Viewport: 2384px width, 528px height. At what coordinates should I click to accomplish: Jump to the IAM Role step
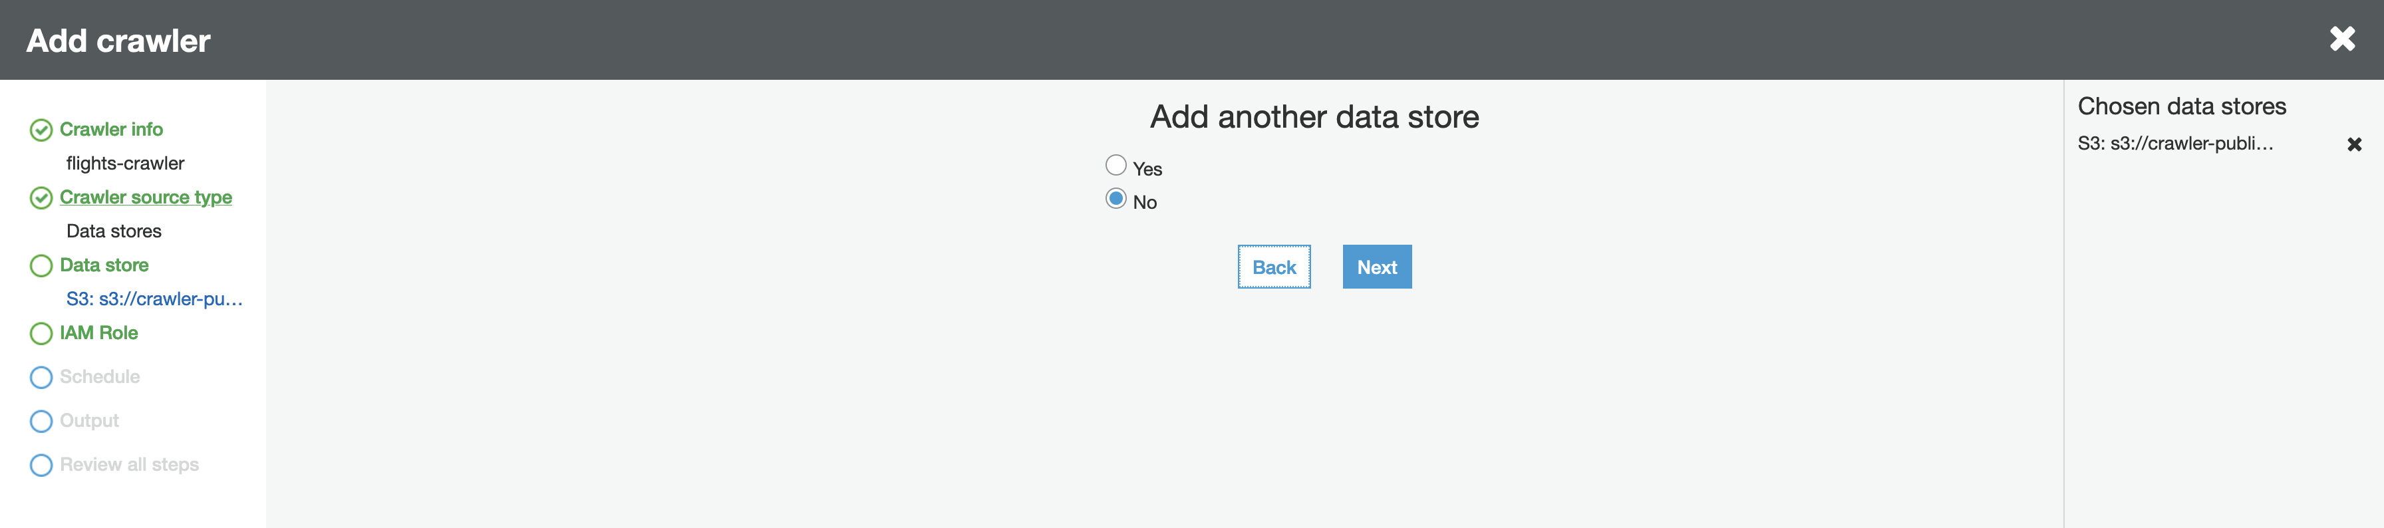click(x=98, y=333)
